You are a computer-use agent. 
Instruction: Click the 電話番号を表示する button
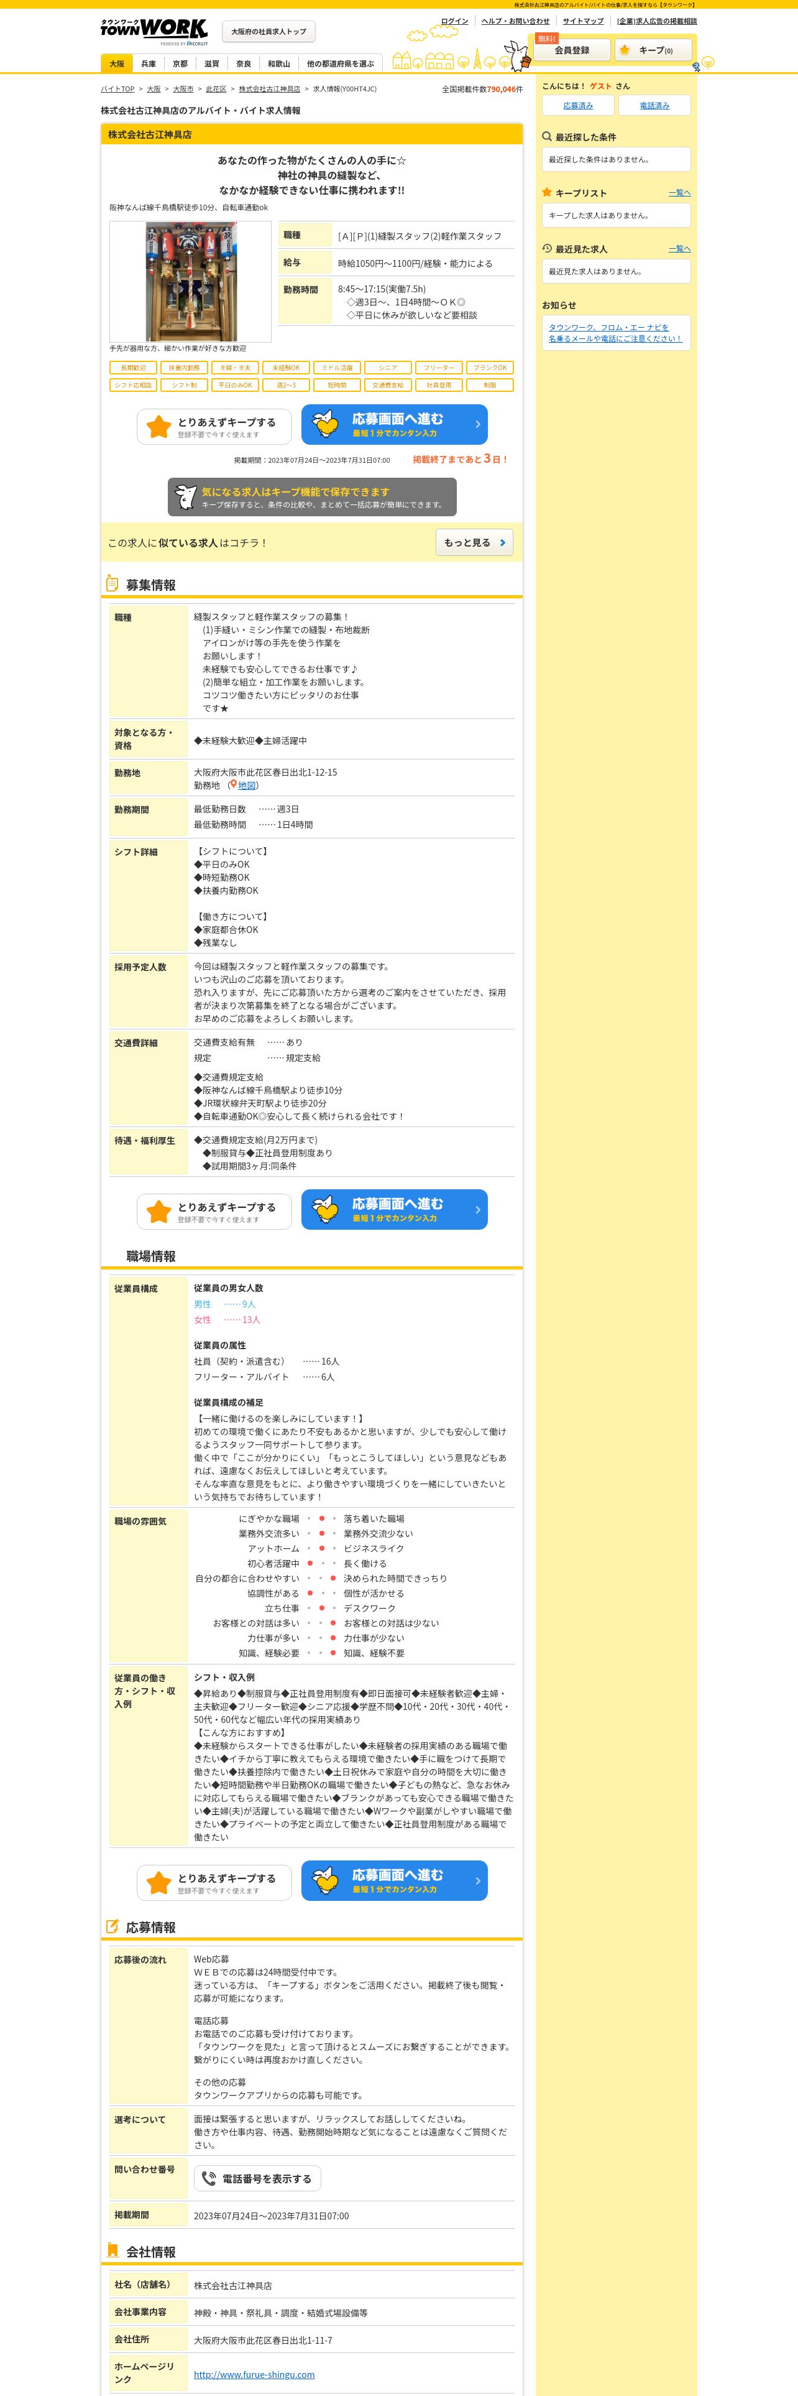257,2178
